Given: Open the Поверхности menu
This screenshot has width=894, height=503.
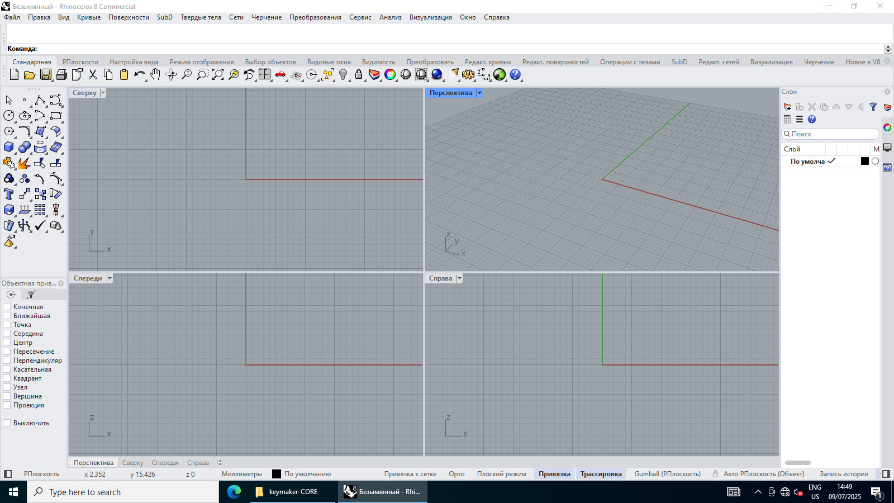Looking at the screenshot, I should [129, 17].
